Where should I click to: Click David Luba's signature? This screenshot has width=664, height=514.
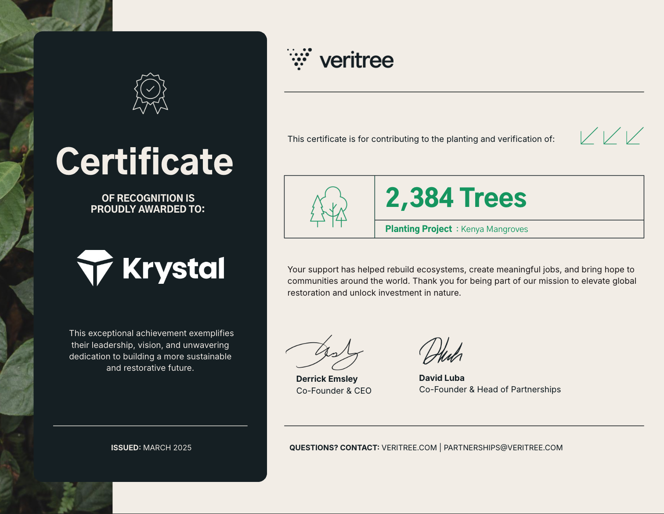441,351
